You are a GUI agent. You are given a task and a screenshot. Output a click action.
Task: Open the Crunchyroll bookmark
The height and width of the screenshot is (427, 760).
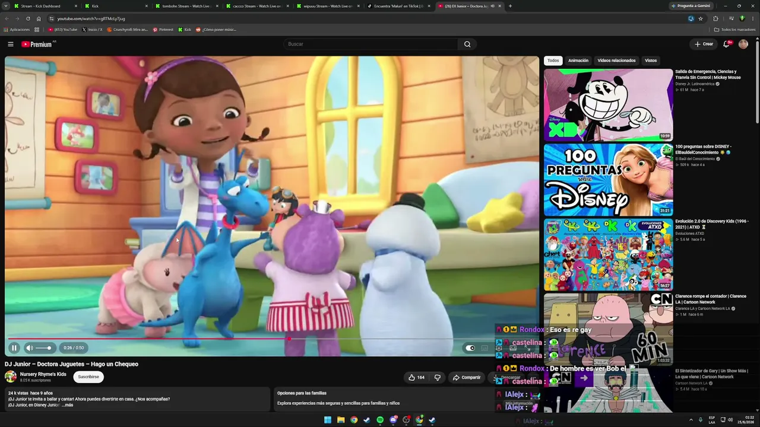(127, 30)
